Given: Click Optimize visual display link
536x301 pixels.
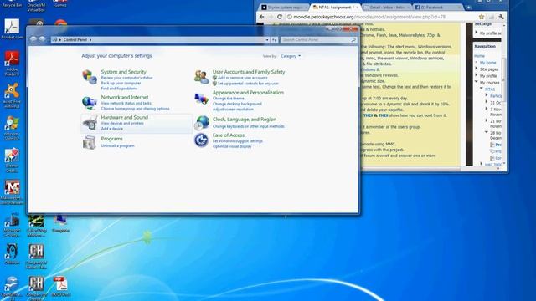Looking at the screenshot, I should click(x=232, y=146).
